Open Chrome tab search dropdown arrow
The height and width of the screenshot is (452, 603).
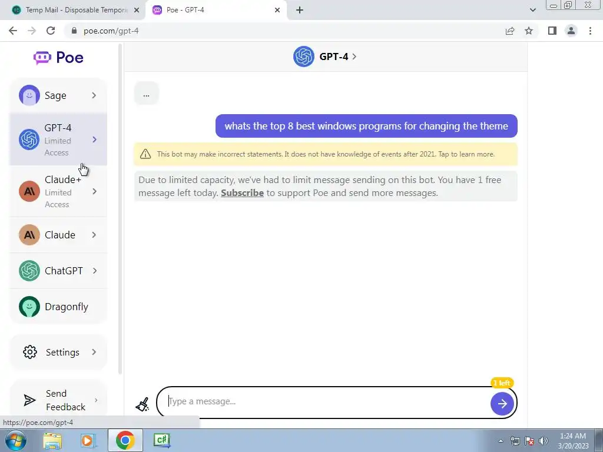pyautogui.click(x=532, y=10)
